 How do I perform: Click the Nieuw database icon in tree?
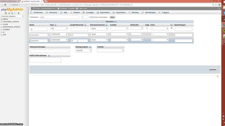point(2,19)
